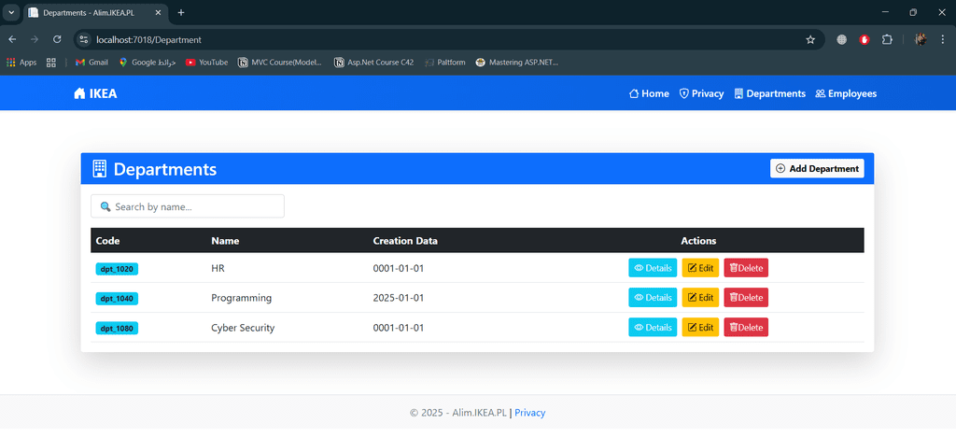
Task: Open the Privacy link in the footer
Action: [530, 413]
